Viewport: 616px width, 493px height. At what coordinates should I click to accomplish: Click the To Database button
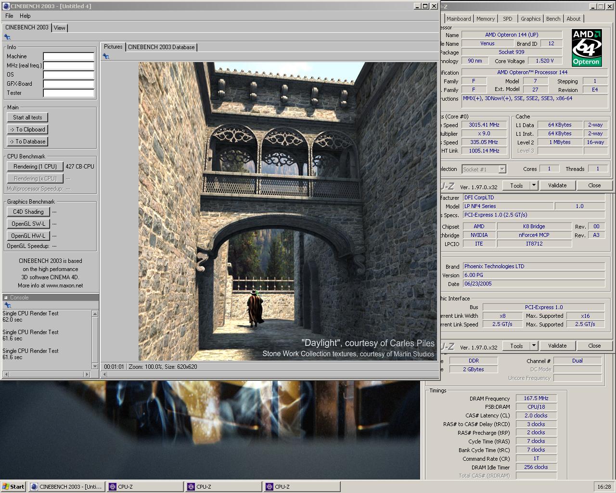(27, 142)
